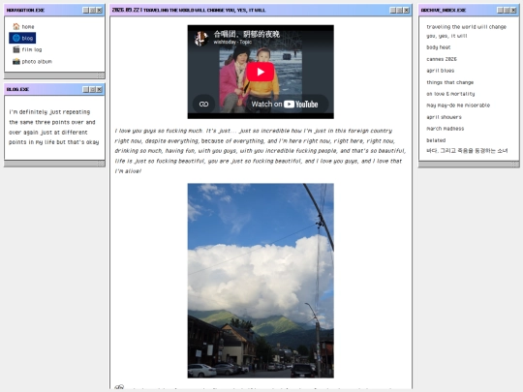Open archive entry 'on love & mortality'

(x=450, y=94)
